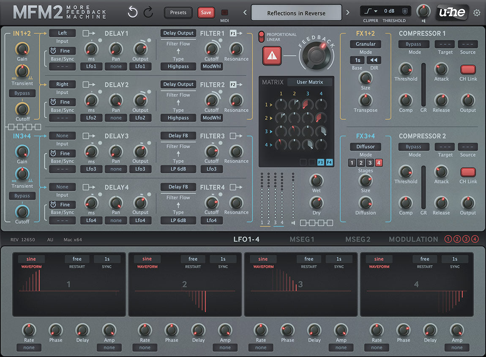Click the undo arrow in the toolbar
The width and height of the screenshot is (486, 357).
point(132,12)
